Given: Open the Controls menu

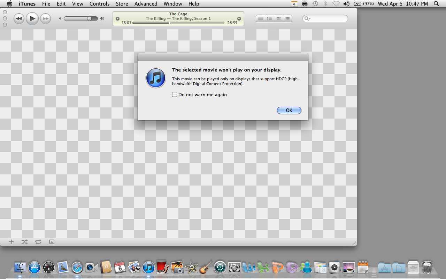Looking at the screenshot, I should (100, 4).
